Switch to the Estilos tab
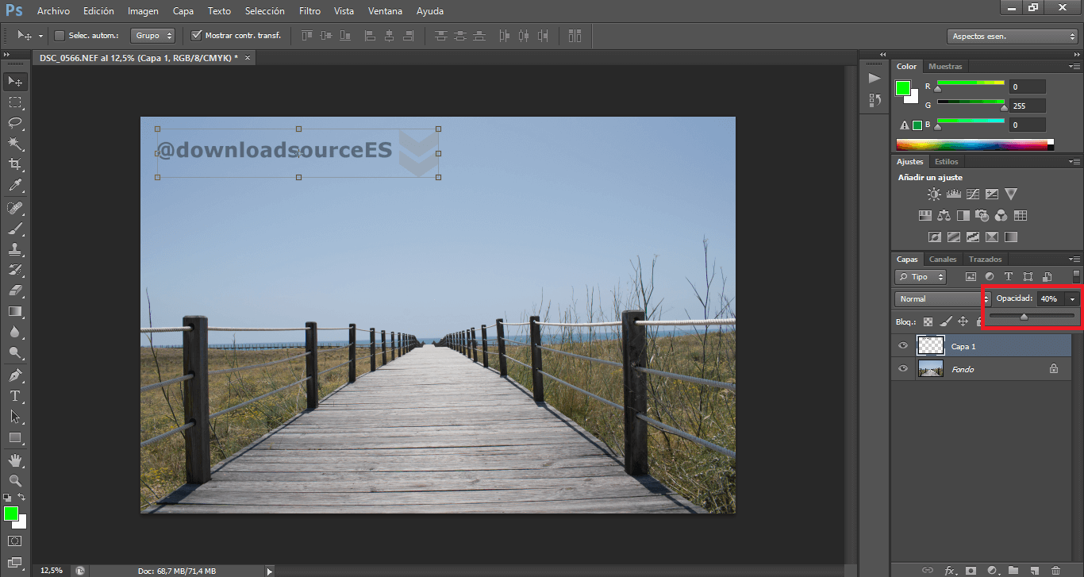Screen dimensions: 1084x577 click(x=946, y=162)
